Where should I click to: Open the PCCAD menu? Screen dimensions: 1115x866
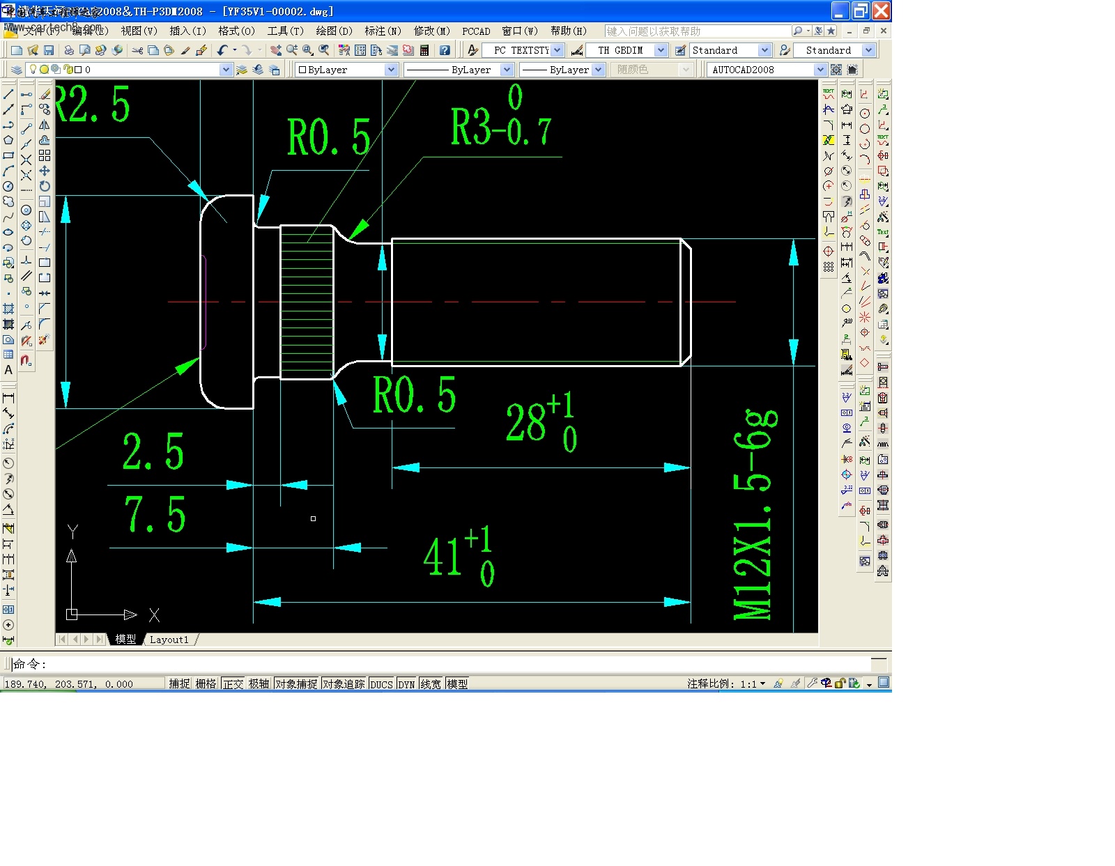[x=476, y=31]
